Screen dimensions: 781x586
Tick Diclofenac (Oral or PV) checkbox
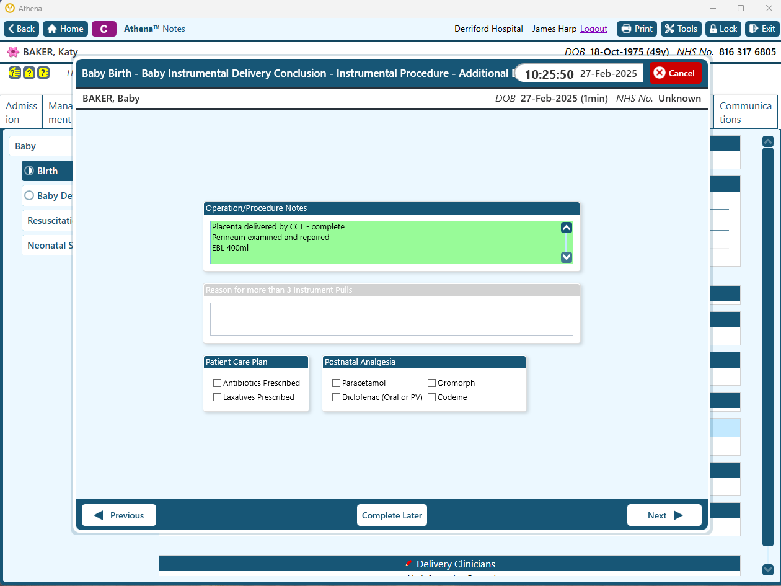coord(336,397)
